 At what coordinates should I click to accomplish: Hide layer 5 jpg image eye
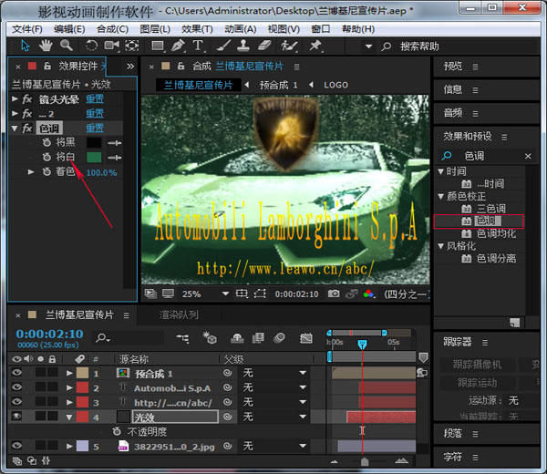click(16, 446)
